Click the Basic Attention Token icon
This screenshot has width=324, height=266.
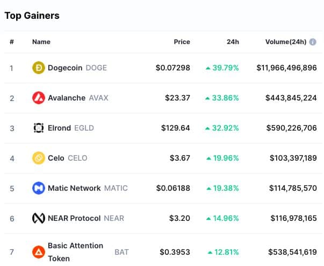(39, 252)
